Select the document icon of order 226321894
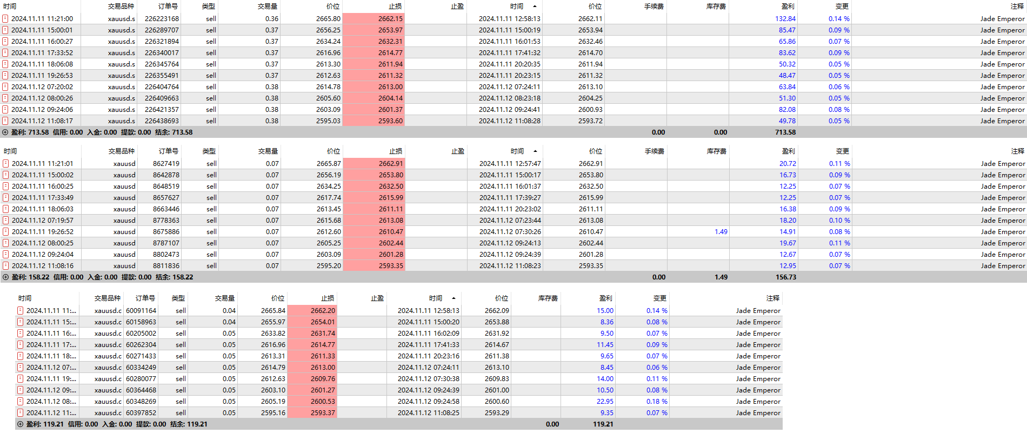Viewport: 1027px width, 433px height. tap(5, 41)
